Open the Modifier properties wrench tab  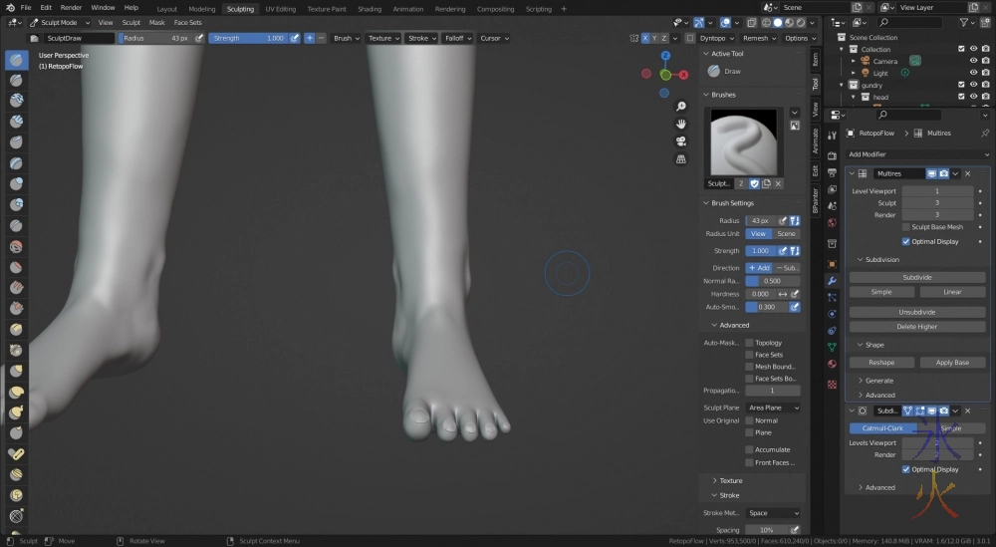point(832,281)
